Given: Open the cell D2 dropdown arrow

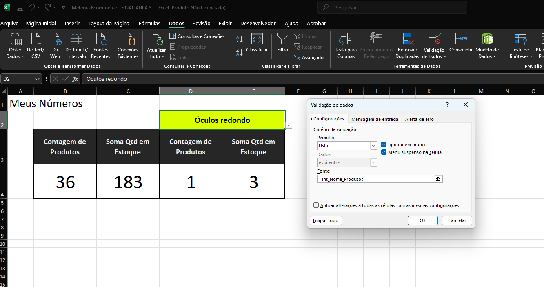Looking at the screenshot, I should [x=289, y=125].
